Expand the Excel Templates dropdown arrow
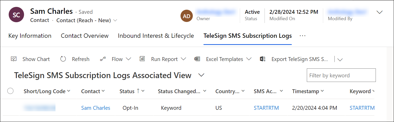Screen dimensions: 394x122 pos(249,59)
